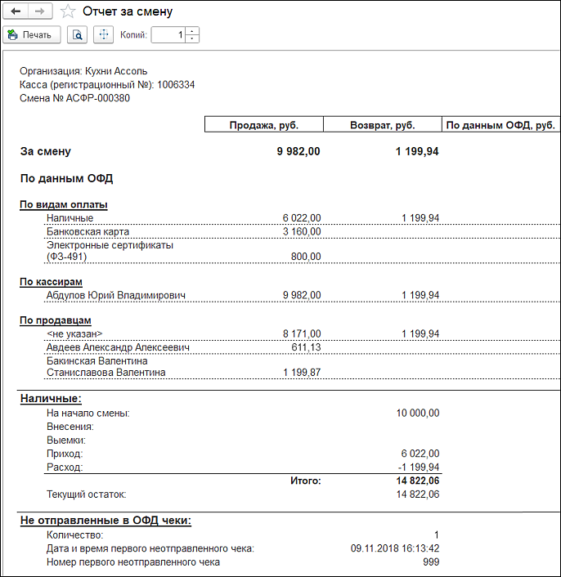
Task: Select cashier Абдулов Юрий Владимирович row
Action: (x=302, y=295)
